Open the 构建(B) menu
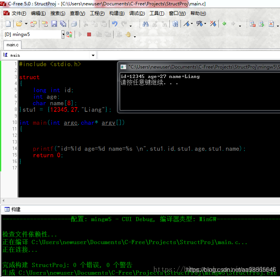The width and height of the screenshot is (280, 277). point(117,13)
